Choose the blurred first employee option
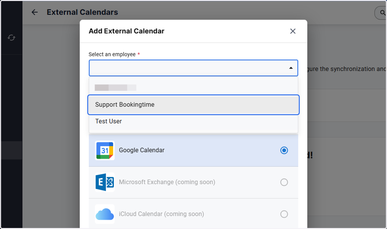 [x=193, y=87]
